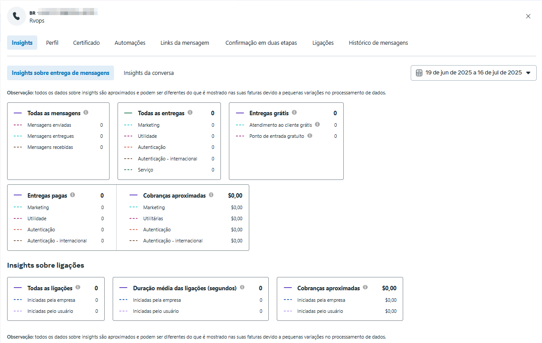Go to Histórico de mensagens tab
Image resolution: width=542 pixels, height=343 pixels.
[378, 43]
